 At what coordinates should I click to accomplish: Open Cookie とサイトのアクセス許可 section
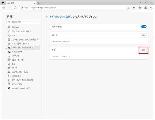(x=23, y=48)
